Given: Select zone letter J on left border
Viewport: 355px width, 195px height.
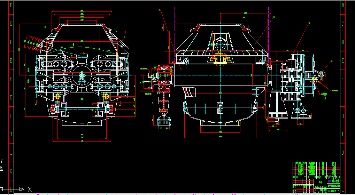Looking at the screenshot, I should coord(11,153).
